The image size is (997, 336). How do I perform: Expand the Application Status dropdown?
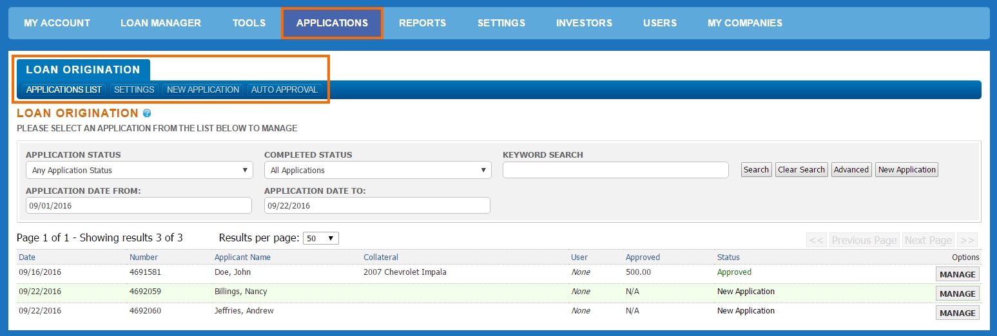pyautogui.click(x=139, y=170)
